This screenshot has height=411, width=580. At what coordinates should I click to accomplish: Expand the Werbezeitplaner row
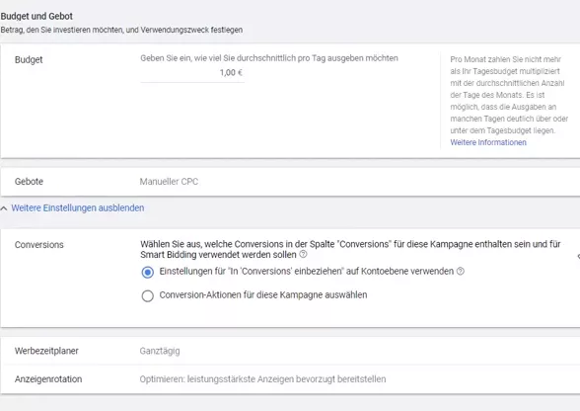pyautogui.click(x=290, y=351)
